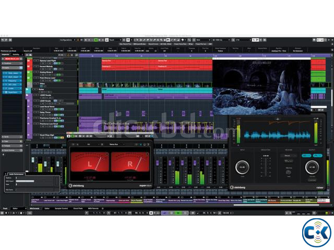
Task: Mute the Spacey Lead Right track
Action: point(35,60)
